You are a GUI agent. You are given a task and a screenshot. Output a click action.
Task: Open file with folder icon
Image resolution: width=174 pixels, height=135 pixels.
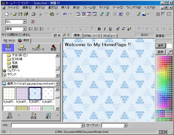(x=15, y=14)
